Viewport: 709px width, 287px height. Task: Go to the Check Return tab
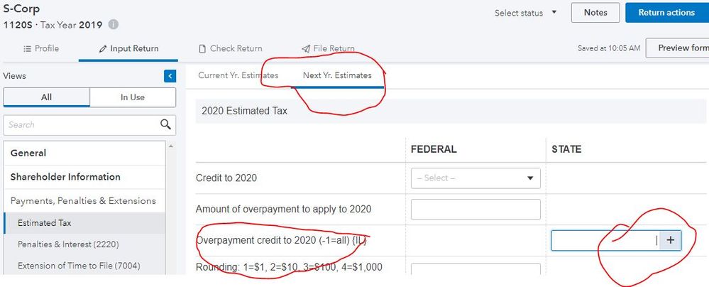point(230,48)
